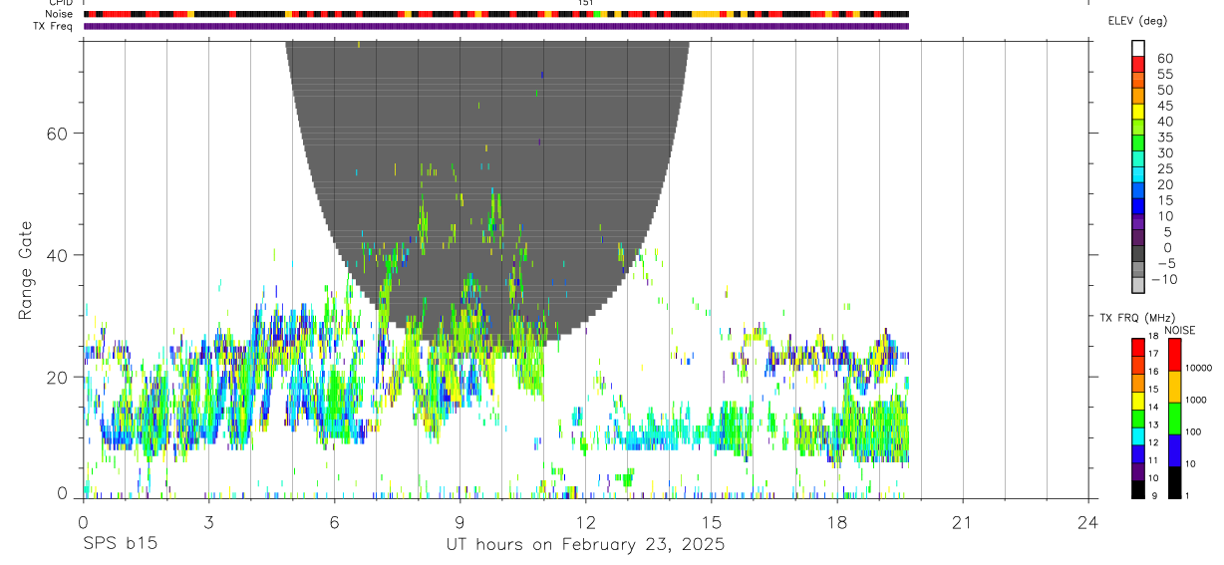The height and width of the screenshot is (565, 1224).
Task: Click the red segment of the ELEV color bar
Action: coord(1137,64)
